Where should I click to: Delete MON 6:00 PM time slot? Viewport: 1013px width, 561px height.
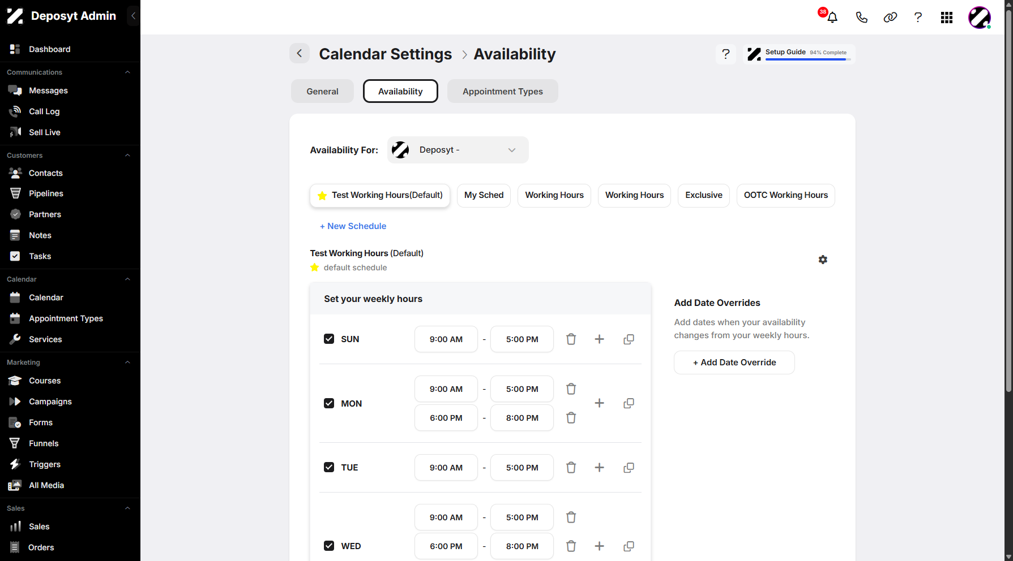(571, 418)
